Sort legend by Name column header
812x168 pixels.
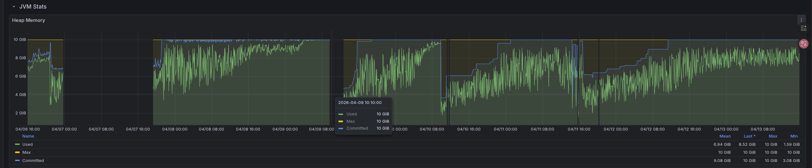click(x=28, y=136)
